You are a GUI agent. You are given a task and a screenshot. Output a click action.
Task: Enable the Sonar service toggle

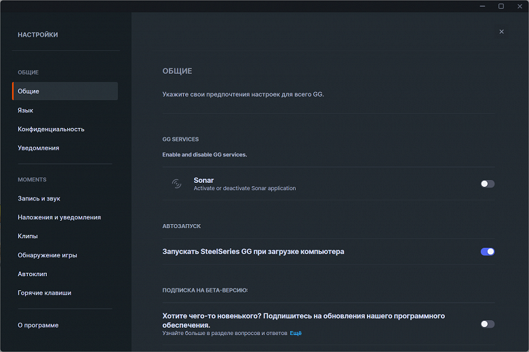pyautogui.click(x=488, y=183)
